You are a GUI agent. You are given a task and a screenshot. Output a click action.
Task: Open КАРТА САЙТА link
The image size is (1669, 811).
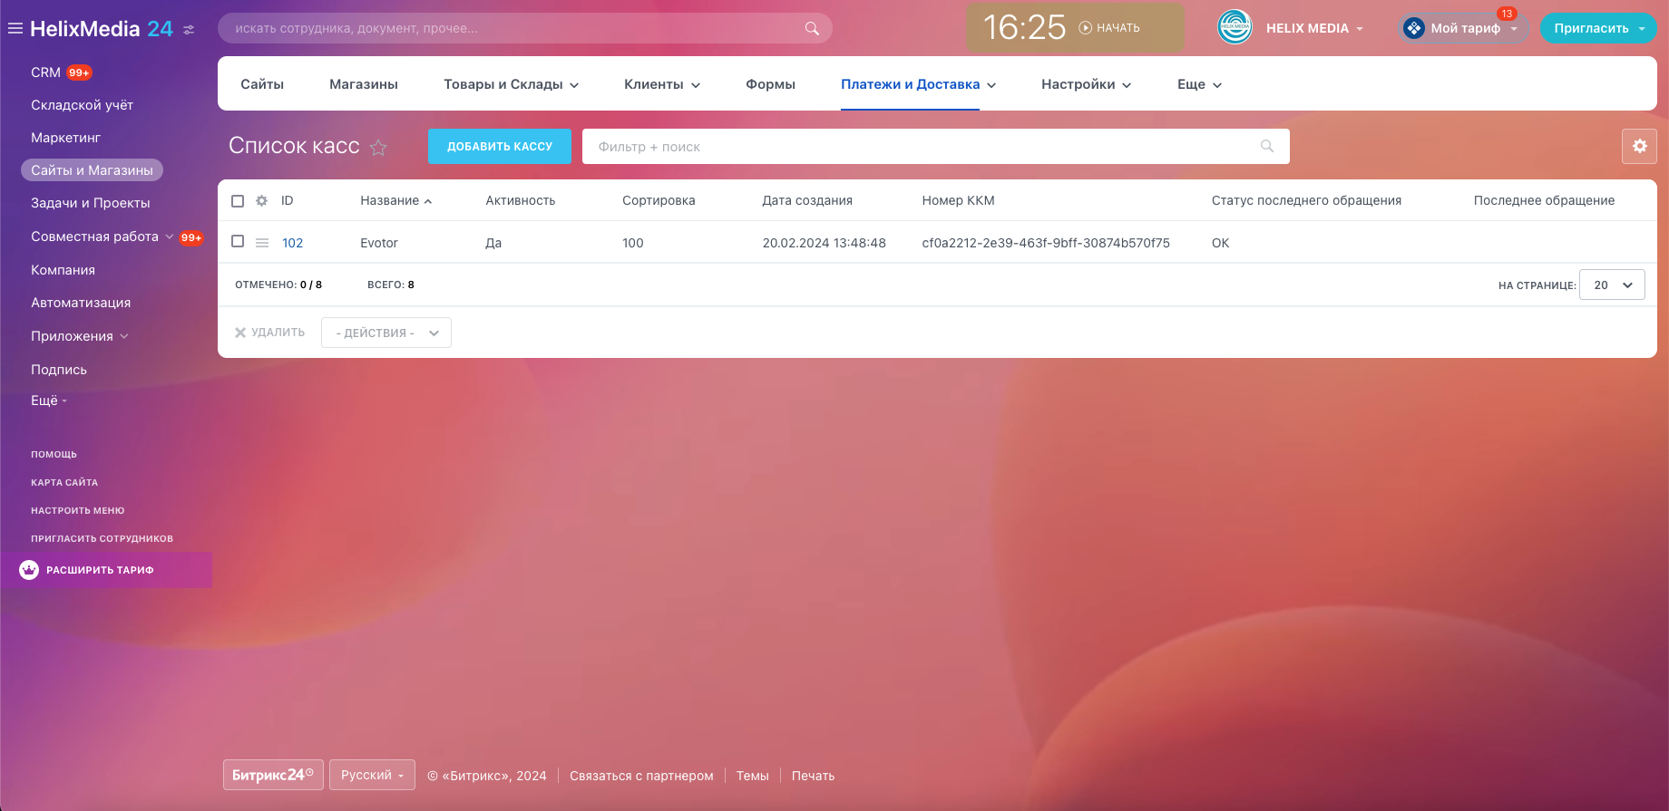(x=64, y=482)
